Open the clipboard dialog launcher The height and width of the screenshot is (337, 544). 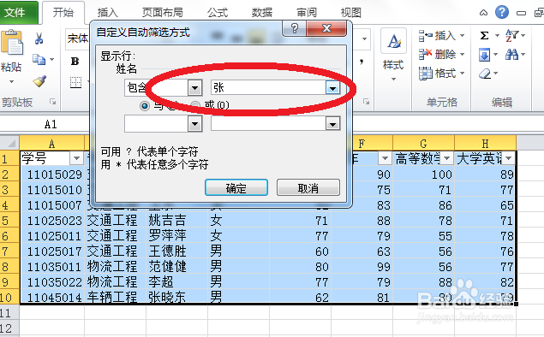(x=52, y=102)
